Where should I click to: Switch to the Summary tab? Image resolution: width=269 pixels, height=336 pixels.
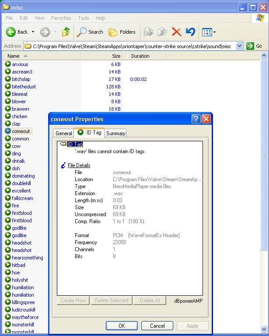pos(115,133)
